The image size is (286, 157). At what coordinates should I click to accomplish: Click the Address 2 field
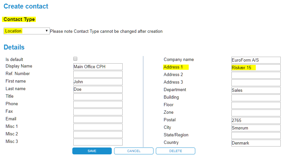256,75
